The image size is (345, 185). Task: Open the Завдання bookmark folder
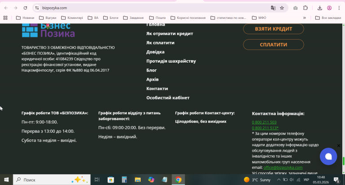pyautogui.click(x=133, y=18)
